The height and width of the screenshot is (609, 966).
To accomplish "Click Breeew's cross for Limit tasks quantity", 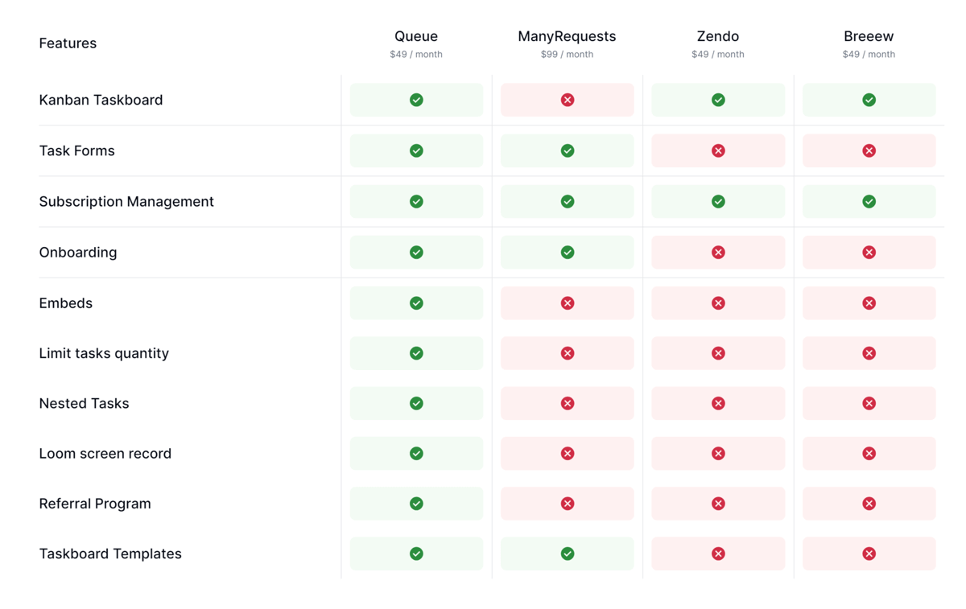I will tap(869, 353).
